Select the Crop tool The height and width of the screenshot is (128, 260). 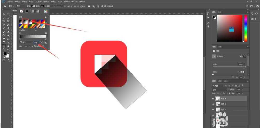coord(4,21)
